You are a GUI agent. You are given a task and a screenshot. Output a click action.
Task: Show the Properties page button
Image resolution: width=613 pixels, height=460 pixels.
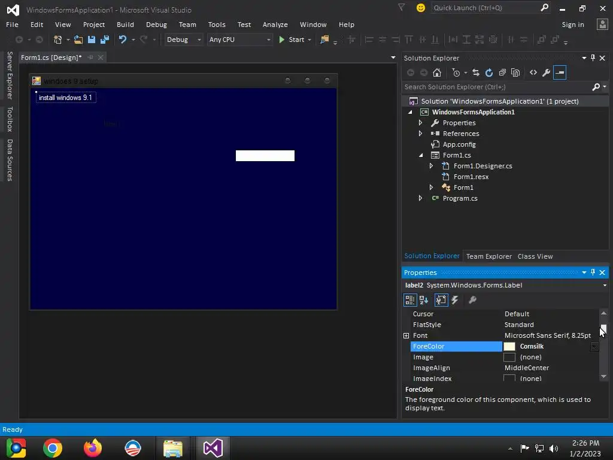[441, 300]
